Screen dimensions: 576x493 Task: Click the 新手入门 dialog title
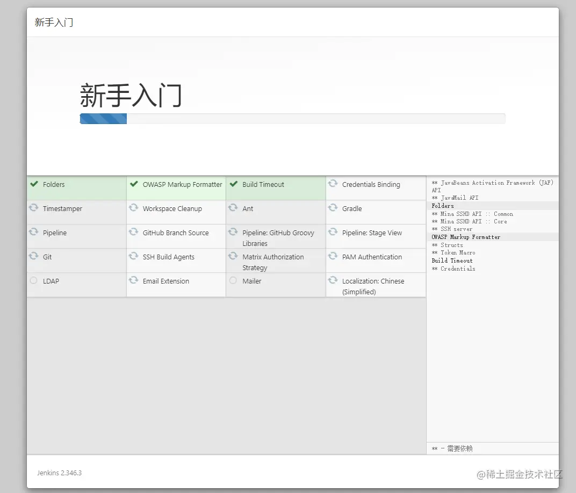tap(54, 23)
